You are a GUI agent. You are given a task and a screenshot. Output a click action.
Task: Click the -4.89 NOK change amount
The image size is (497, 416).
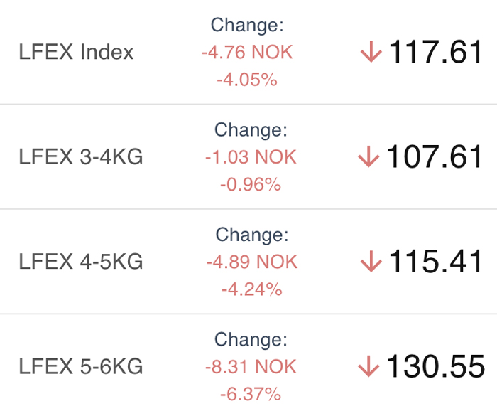252,262
